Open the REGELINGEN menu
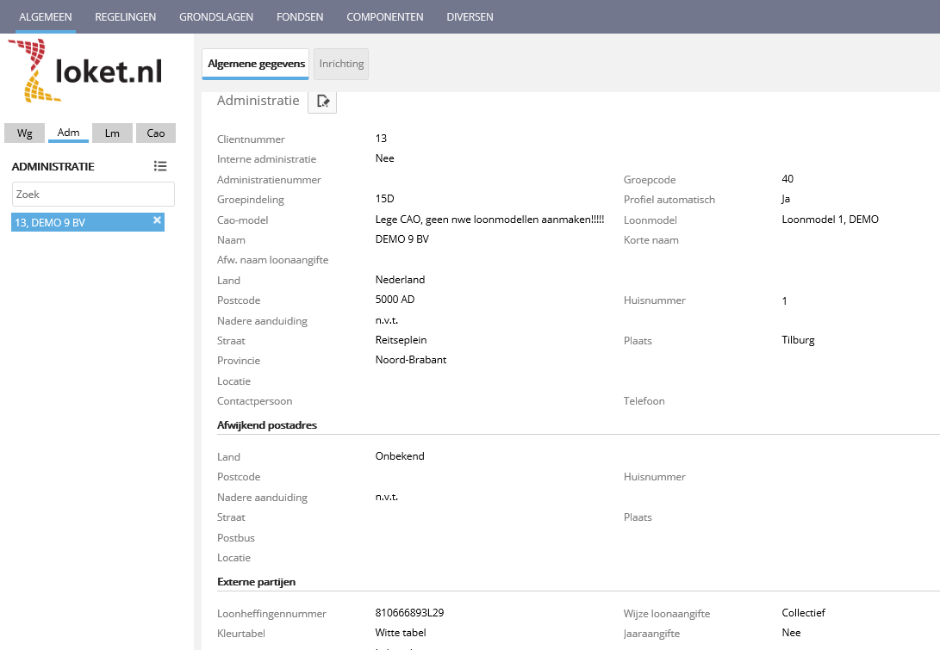 pyautogui.click(x=126, y=16)
